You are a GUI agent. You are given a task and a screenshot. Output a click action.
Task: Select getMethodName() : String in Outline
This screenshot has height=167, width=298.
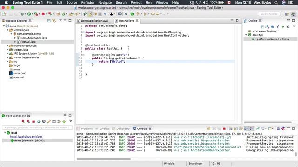coord(270,39)
